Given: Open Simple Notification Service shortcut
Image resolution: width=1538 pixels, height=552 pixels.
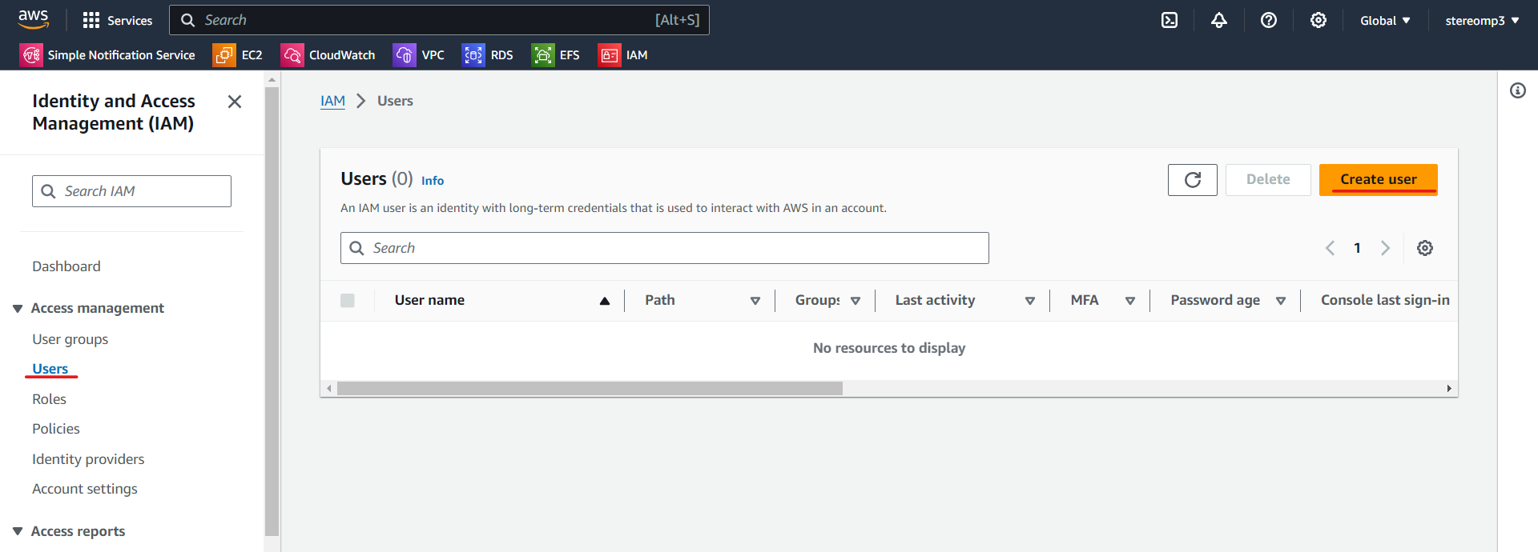Looking at the screenshot, I should pos(107,54).
